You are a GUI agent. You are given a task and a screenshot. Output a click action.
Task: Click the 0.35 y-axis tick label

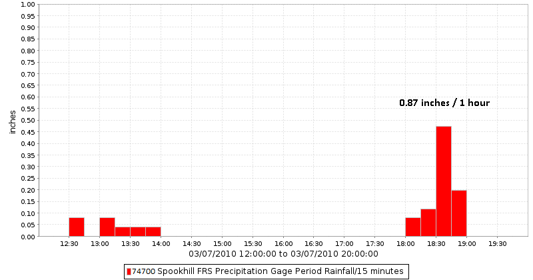point(28,155)
